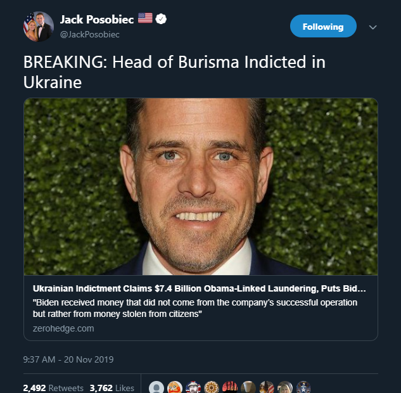
Task: Click the verified badge next to the name
Action: [162, 19]
